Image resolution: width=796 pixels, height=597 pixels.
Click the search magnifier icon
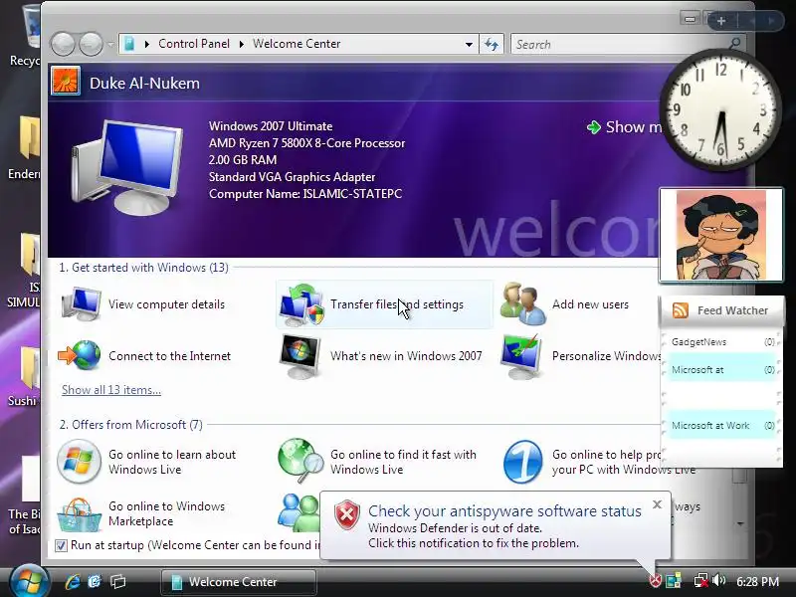point(734,44)
